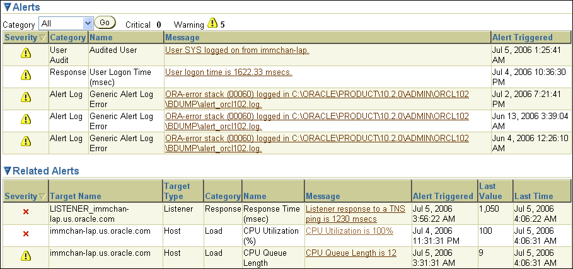Collapse the Alerts section triangle
Image resolution: width=573 pixels, height=269 pixels.
7,7
